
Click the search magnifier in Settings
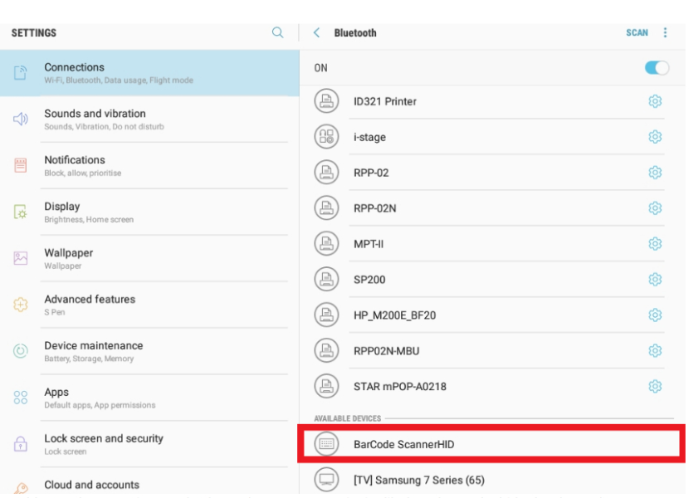tap(278, 33)
